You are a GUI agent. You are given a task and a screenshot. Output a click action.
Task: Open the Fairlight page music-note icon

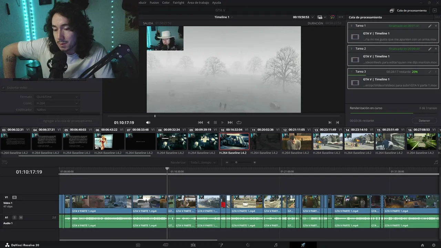coord(276,245)
